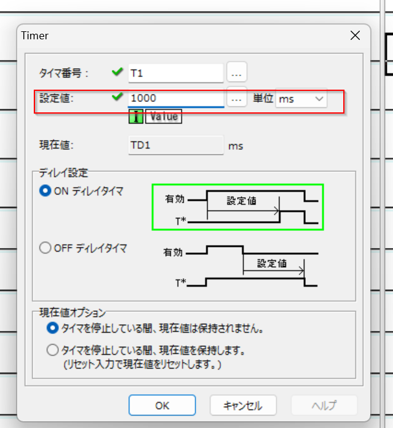Click the ON delay timing diagram

coord(238,207)
